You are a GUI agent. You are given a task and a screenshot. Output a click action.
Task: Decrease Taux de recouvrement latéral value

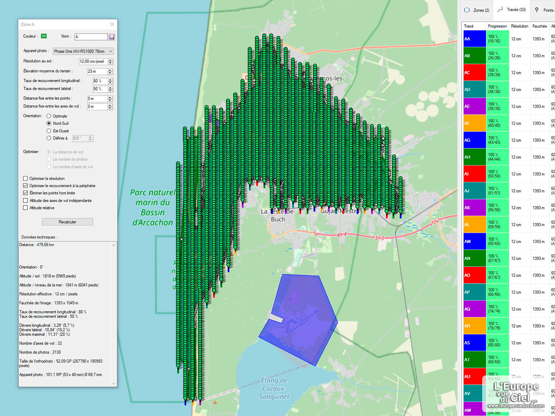pos(110,90)
